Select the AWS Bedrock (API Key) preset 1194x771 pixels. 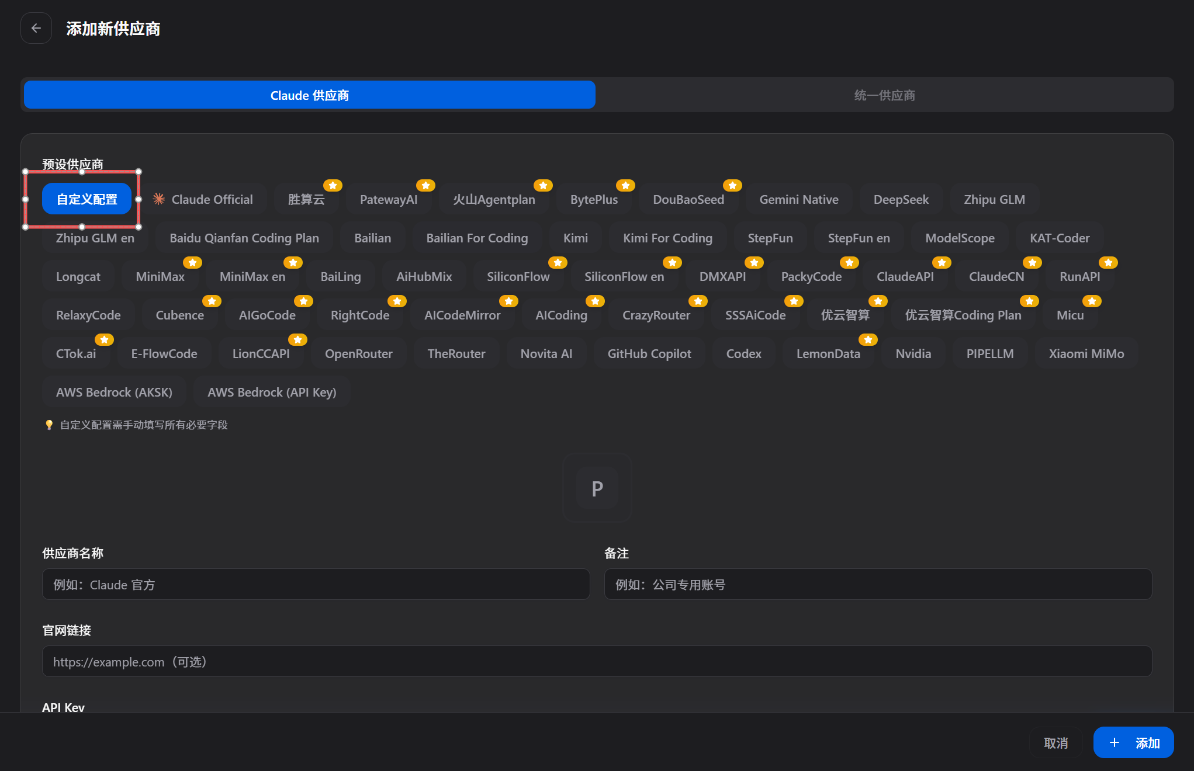pos(272,392)
